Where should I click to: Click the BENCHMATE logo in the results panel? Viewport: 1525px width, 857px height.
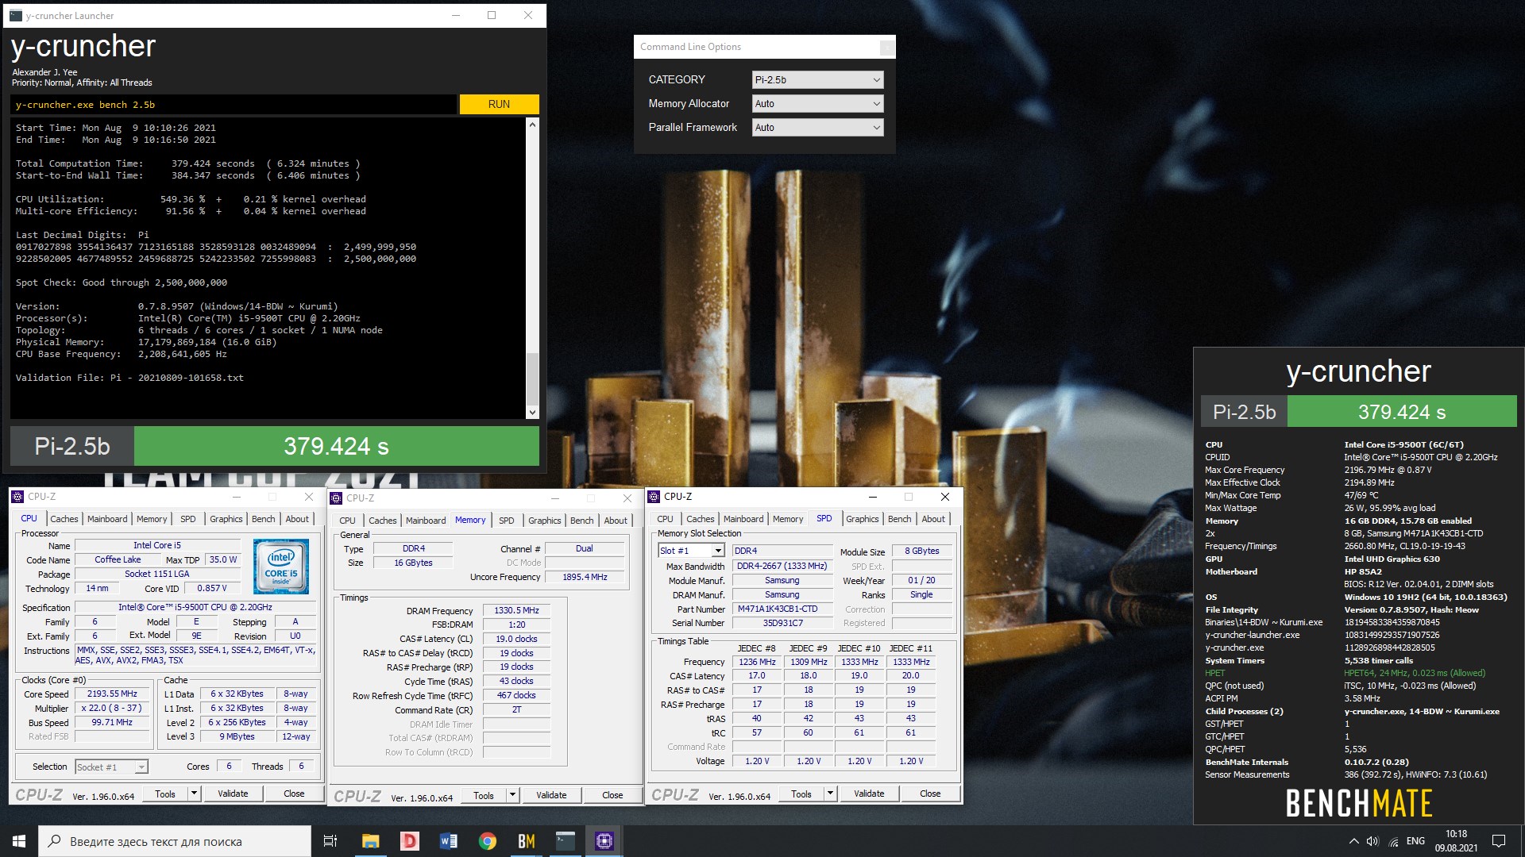1359,803
